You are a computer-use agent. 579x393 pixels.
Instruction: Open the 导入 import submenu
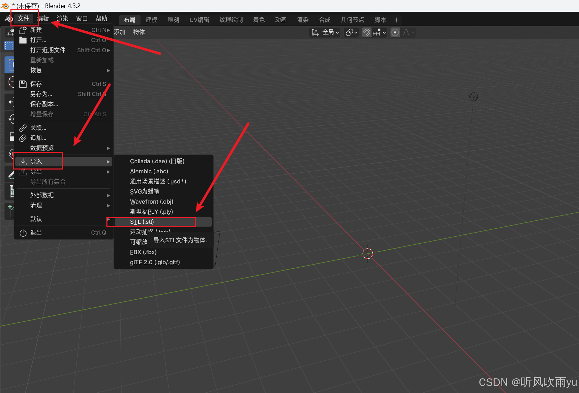coord(64,162)
